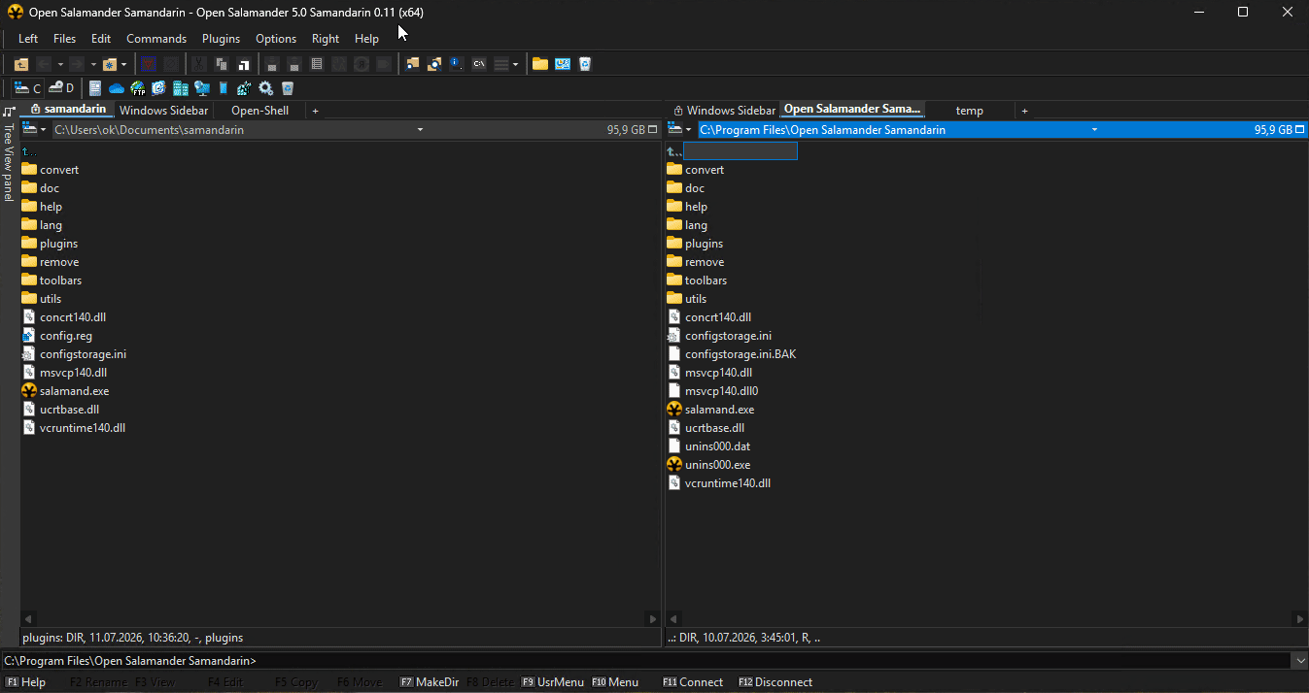This screenshot has height=693, width=1309.
Task: Open the hot paths dropdown arrow in toolbar
Action: pyautogui.click(x=123, y=64)
